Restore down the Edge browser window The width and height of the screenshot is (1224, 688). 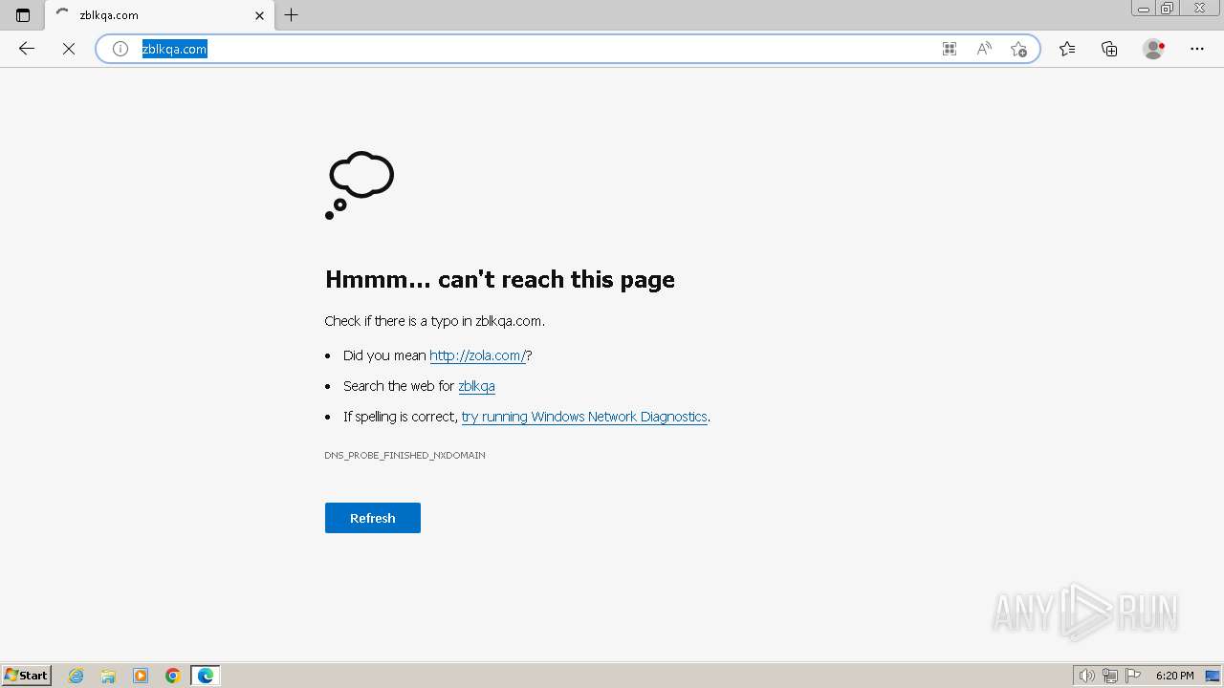click(x=1168, y=9)
